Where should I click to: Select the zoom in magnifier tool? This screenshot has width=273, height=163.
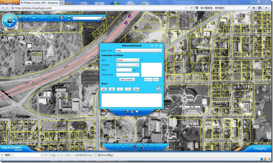20,18
